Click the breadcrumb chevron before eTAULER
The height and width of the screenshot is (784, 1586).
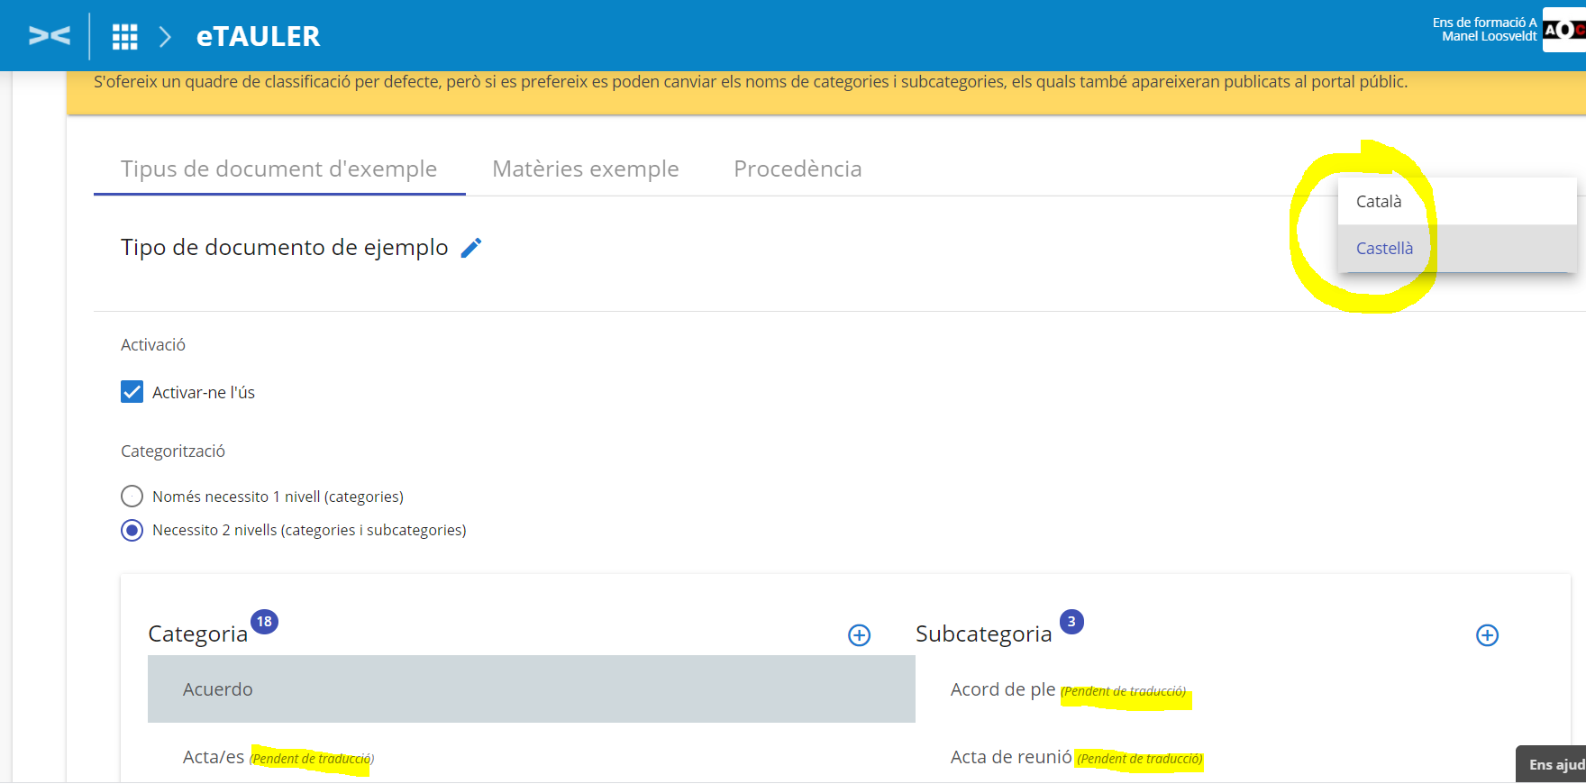(165, 37)
